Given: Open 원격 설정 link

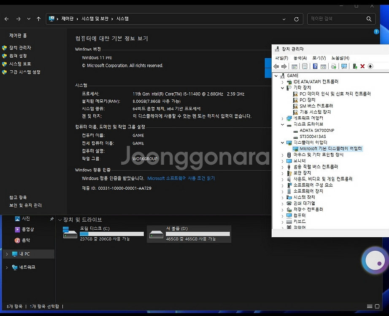Looking at the screenshot, I should (18, 56).
